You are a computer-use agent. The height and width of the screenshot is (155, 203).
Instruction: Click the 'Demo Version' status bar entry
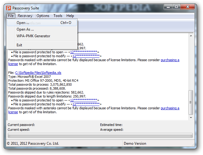(x=135, y=143)
